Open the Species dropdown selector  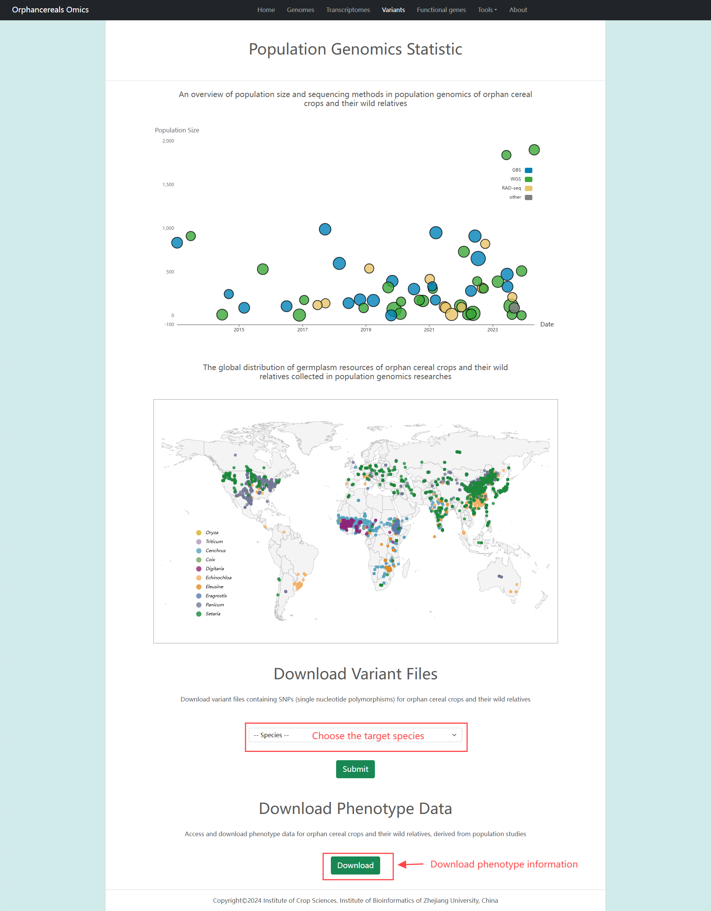(x=355, y=735)
